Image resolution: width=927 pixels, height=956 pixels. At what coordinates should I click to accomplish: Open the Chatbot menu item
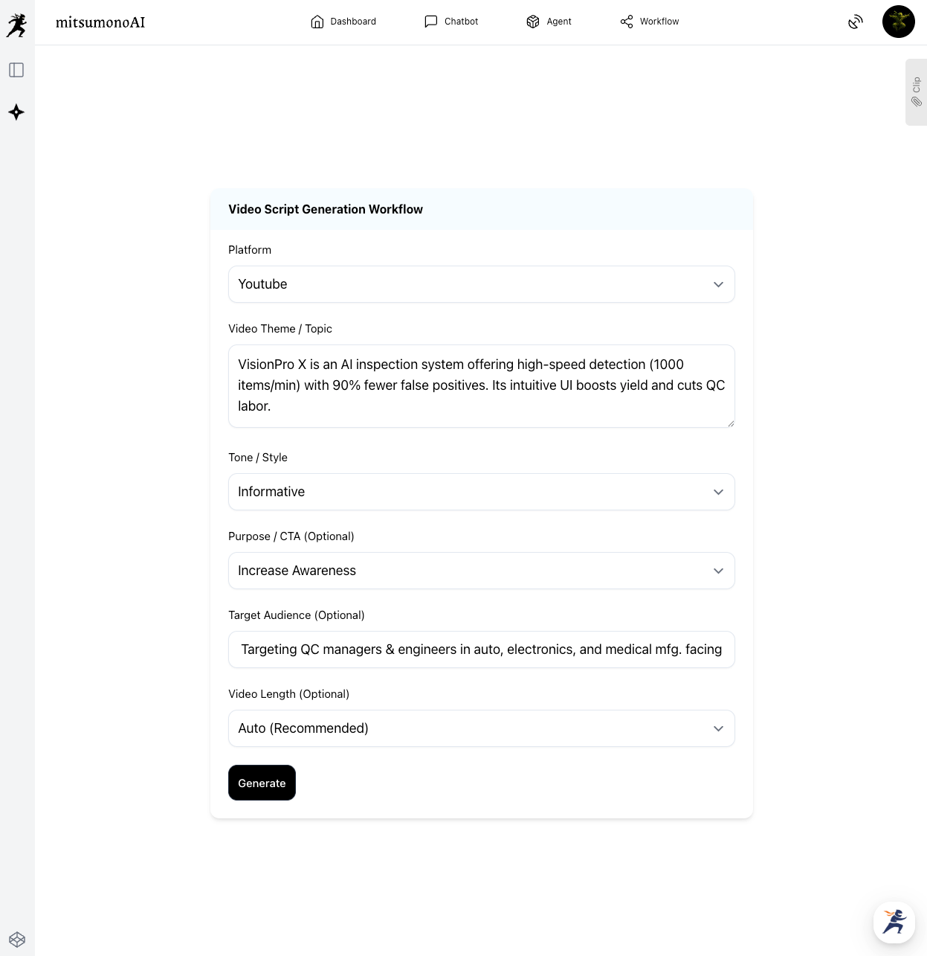pos(451,22)
